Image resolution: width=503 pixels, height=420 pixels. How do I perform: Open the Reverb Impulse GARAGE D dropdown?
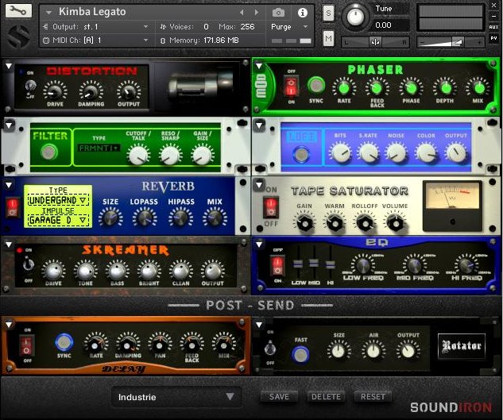tap(58, 220)
